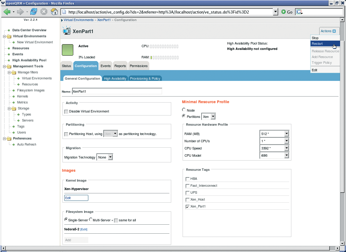The height and width of the screenshot is (252, 346).
Task: Click the Manage filters folder icon
Action: pyautogui.click(x=14, y=72)
